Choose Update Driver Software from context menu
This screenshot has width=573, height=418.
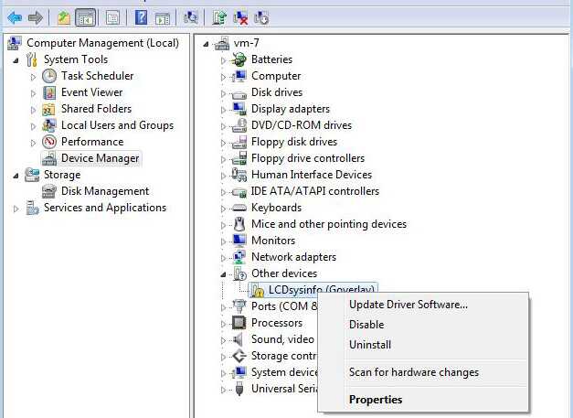(x=408, y=305)
